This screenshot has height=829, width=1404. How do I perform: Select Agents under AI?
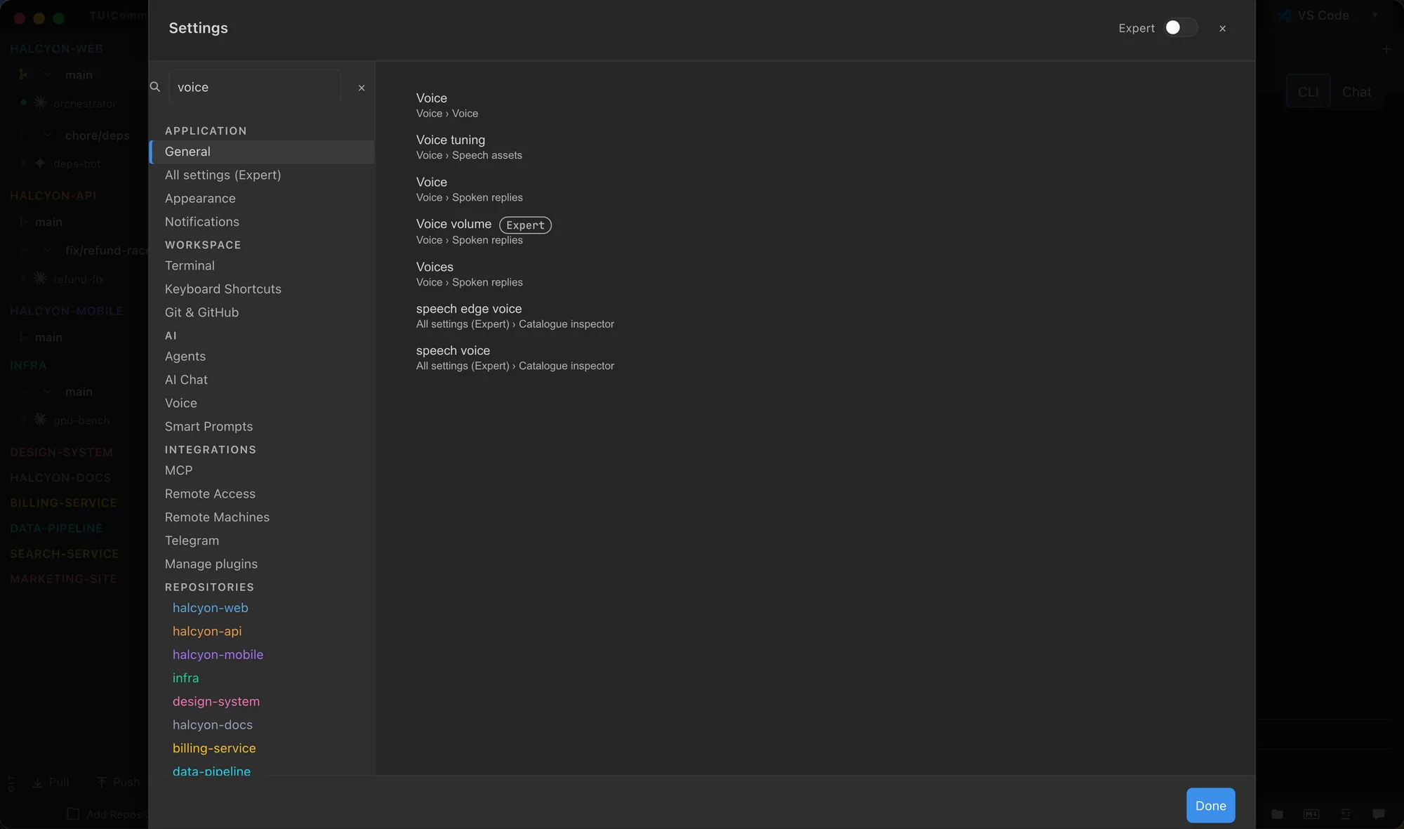pyautogui.click(x=262, y=357)
